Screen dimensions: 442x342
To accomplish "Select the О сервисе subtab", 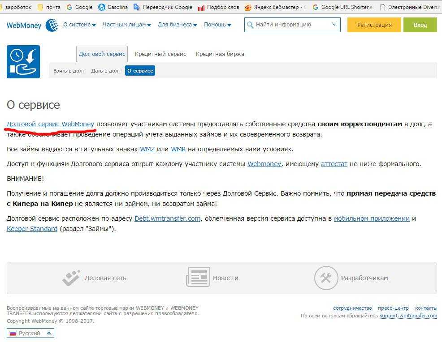I will (140, 71).
